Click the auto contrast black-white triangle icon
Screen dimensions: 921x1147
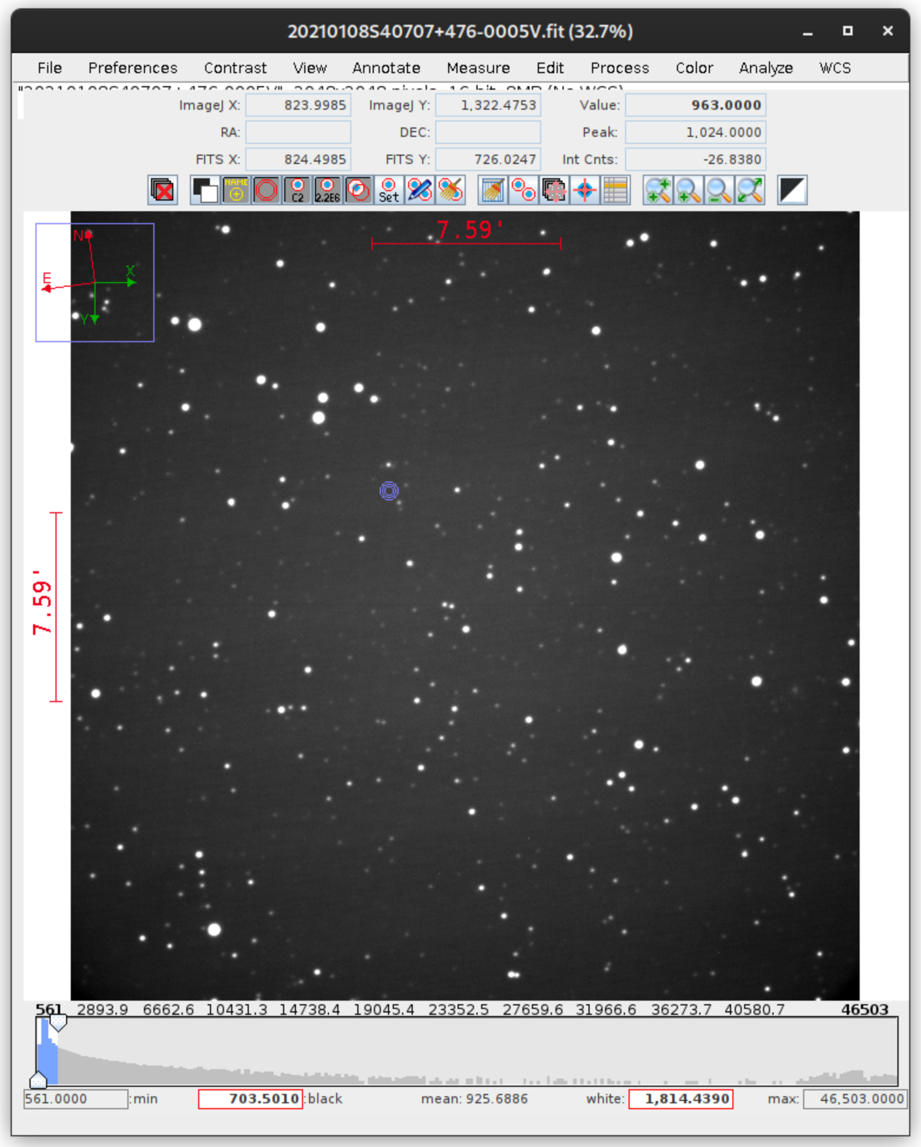tap(792, 191)
